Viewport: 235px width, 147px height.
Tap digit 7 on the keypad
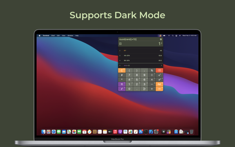129,75
